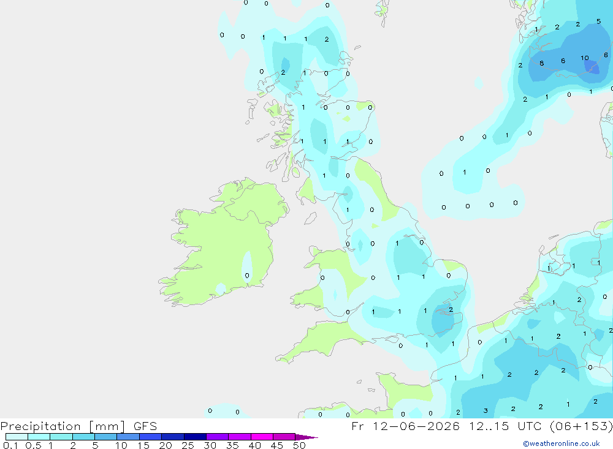
Task: Click the '0.5' legend tick label
Action: [x=33, y=445]
